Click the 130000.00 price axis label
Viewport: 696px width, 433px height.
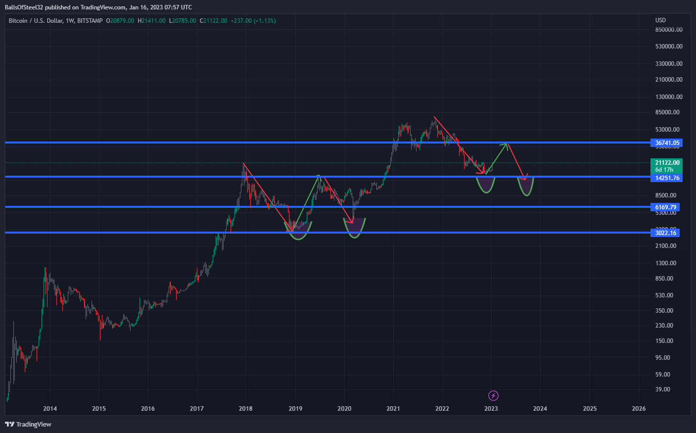click(x=669, y=97)
